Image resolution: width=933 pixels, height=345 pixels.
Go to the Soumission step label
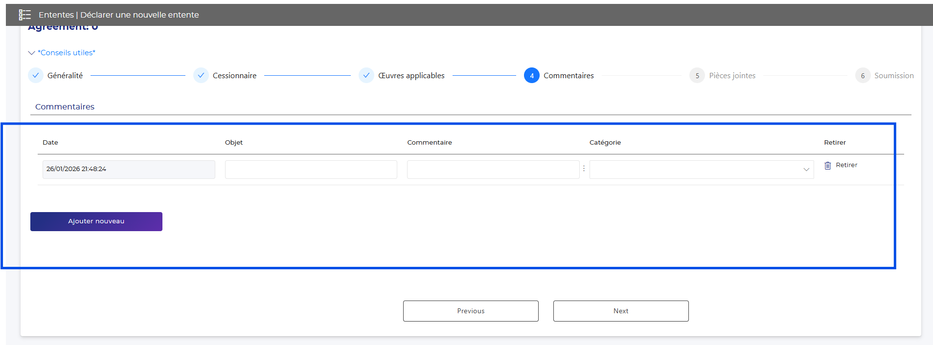coord(894,75)
